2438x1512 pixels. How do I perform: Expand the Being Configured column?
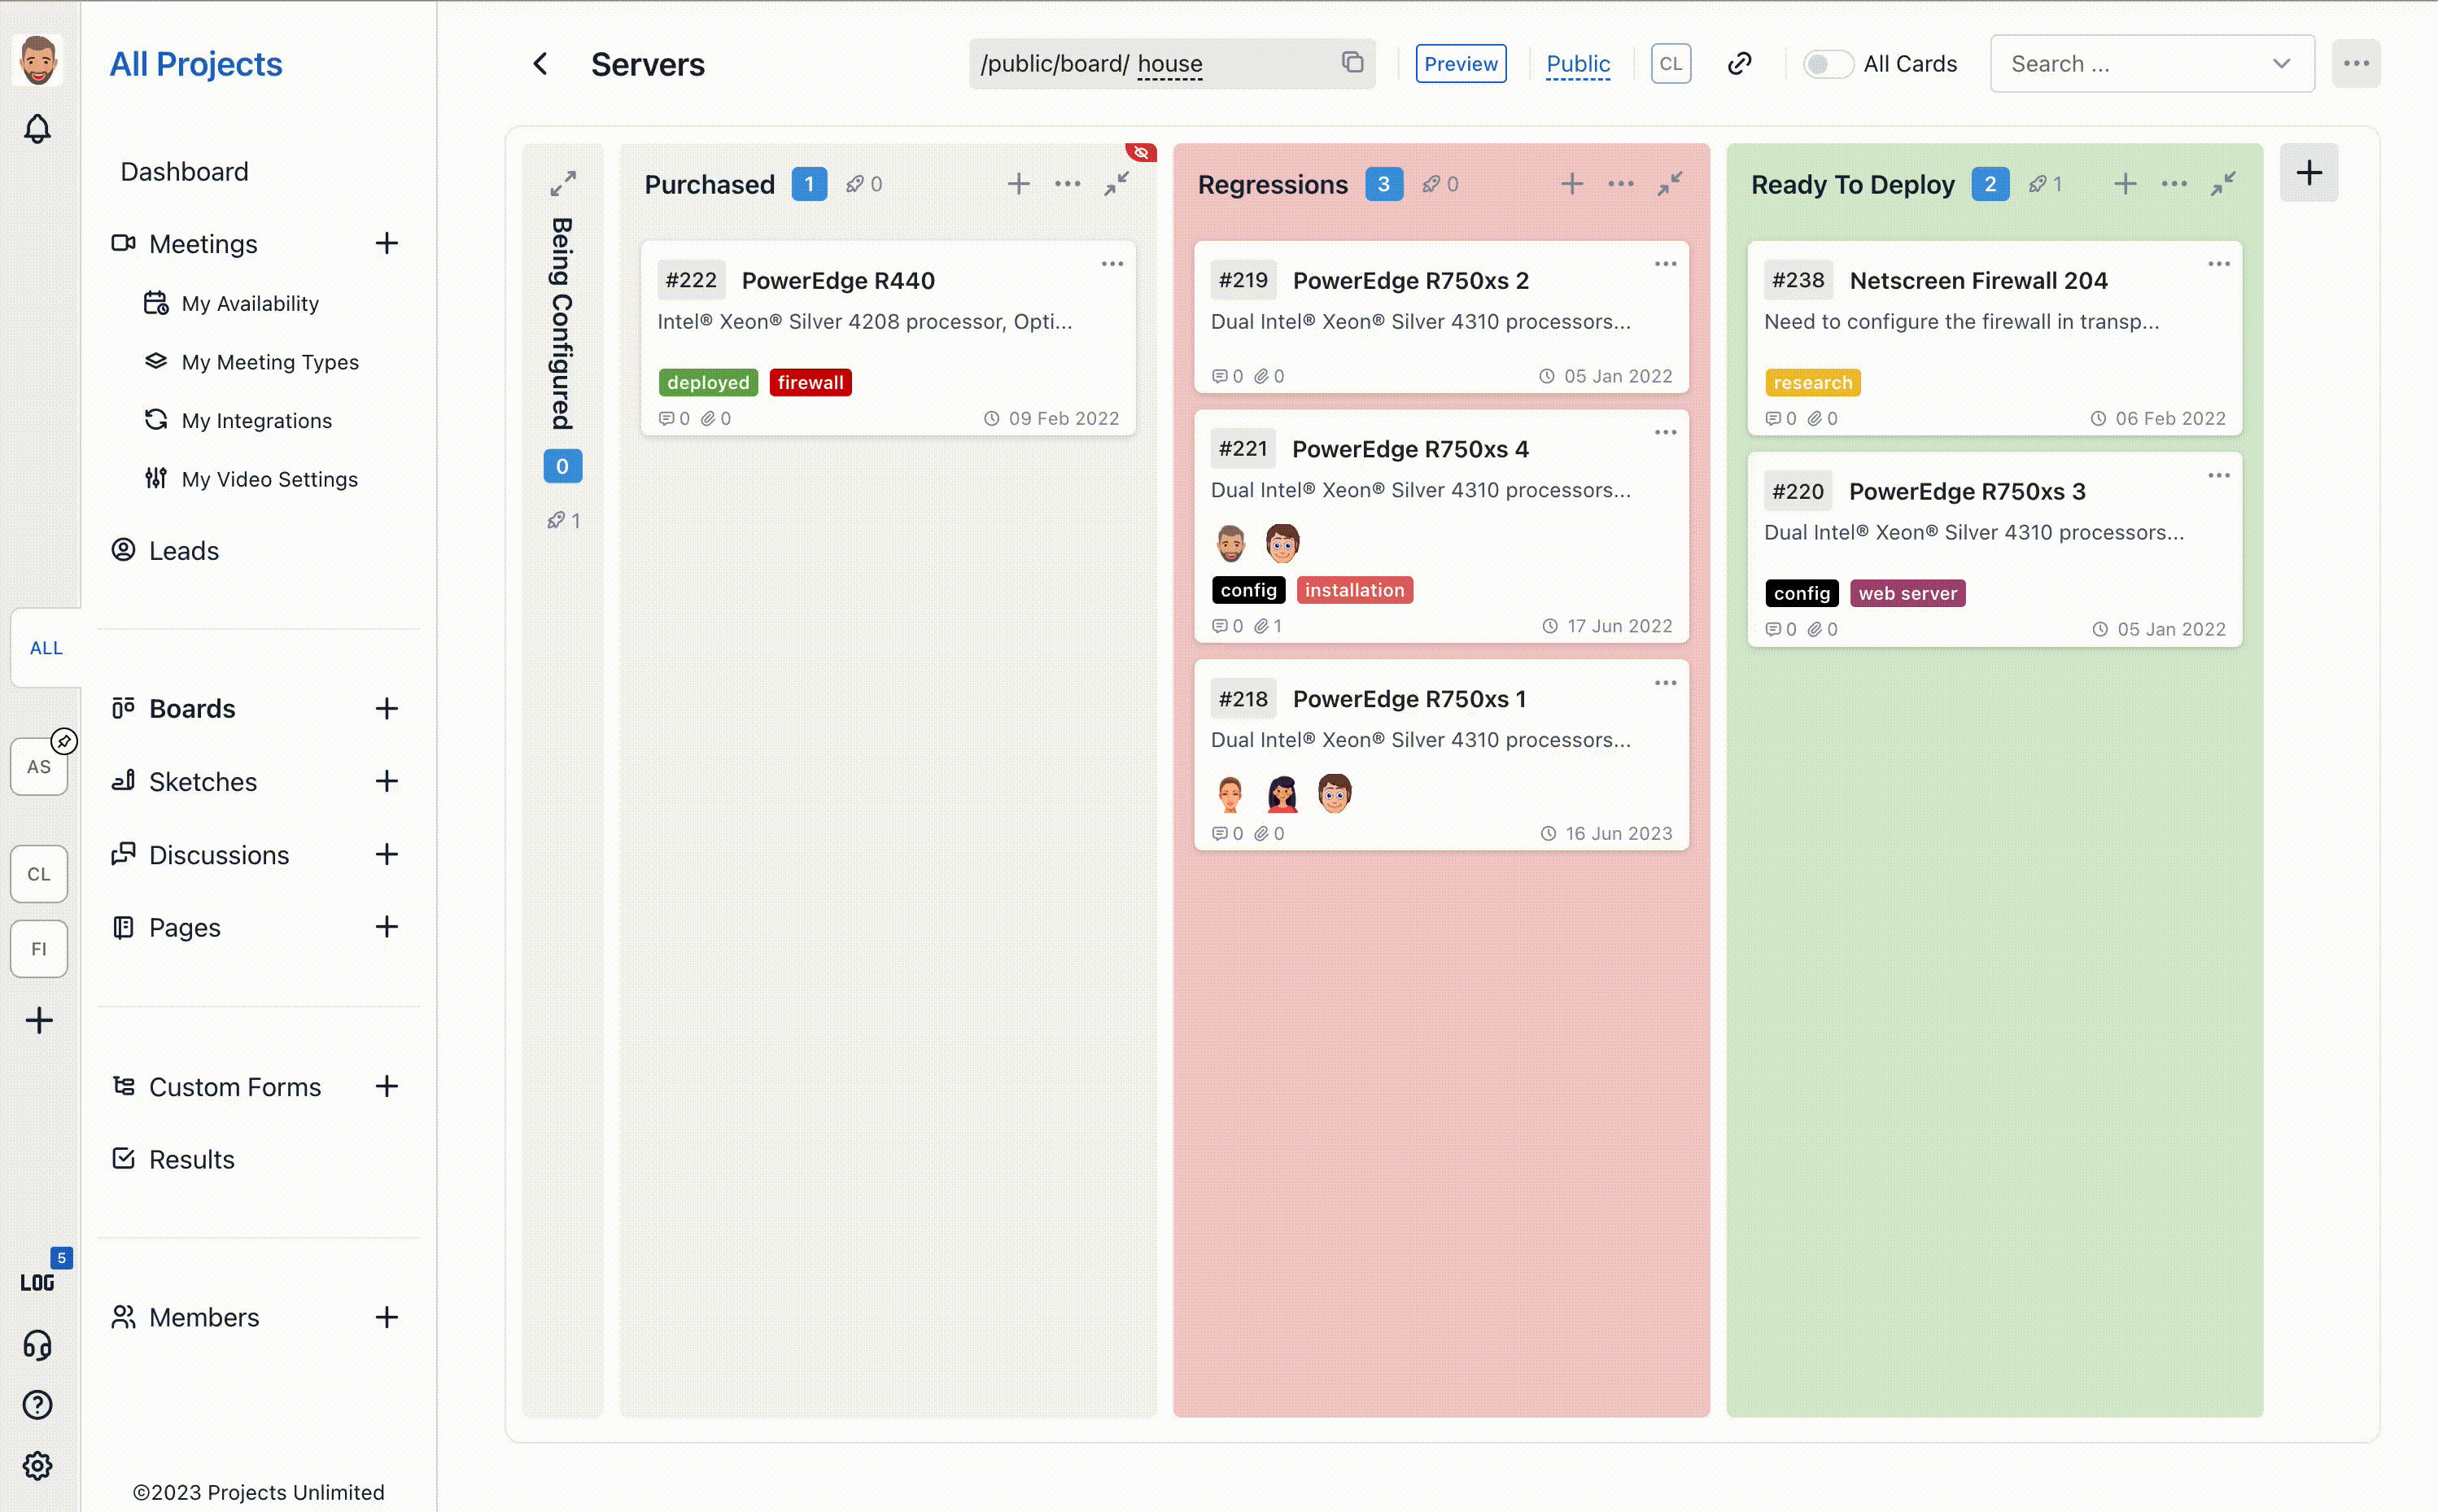(563, 184)
